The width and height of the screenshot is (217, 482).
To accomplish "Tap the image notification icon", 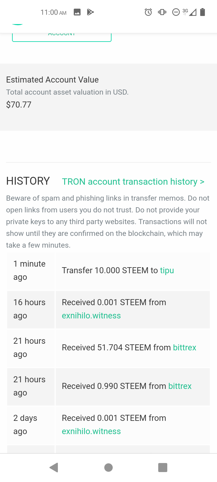I will [x=77, y=12].
